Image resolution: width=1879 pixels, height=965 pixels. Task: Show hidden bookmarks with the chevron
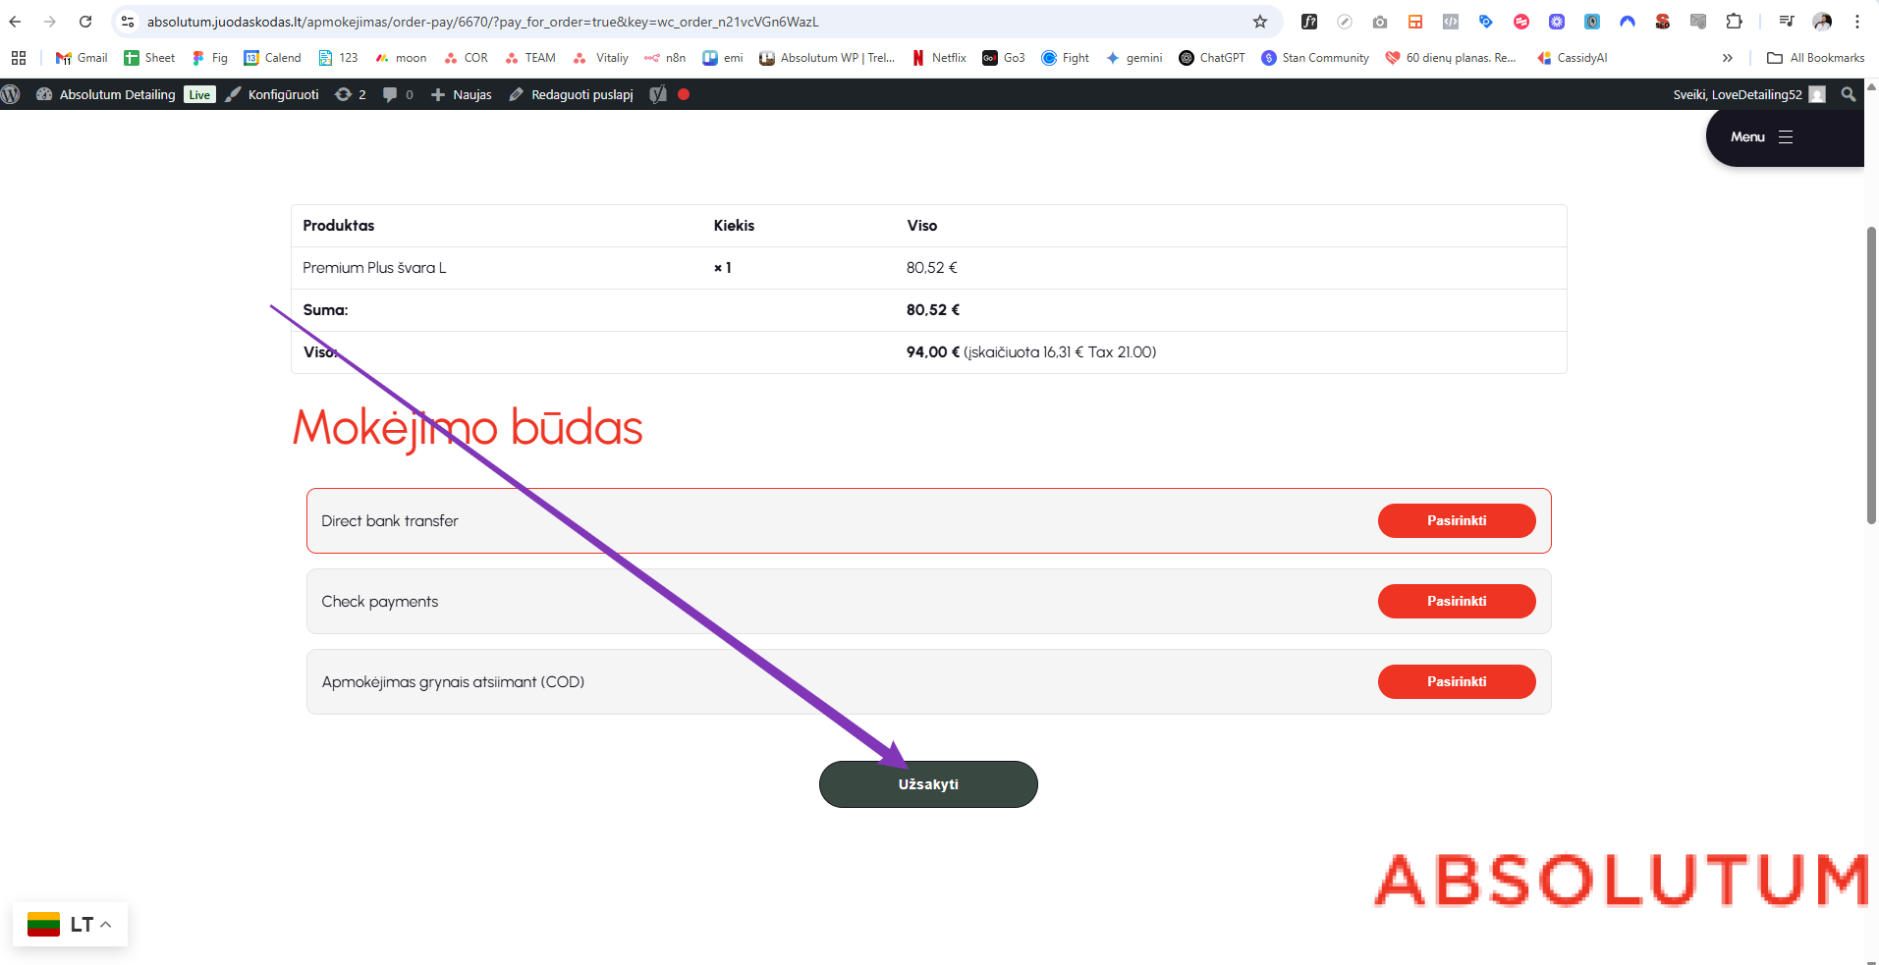click(x=1727, y=58)
